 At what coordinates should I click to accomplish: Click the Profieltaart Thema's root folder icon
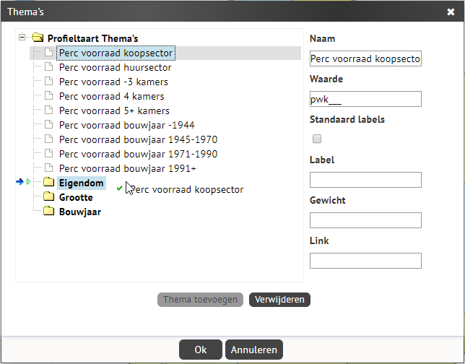click(38, 38)
